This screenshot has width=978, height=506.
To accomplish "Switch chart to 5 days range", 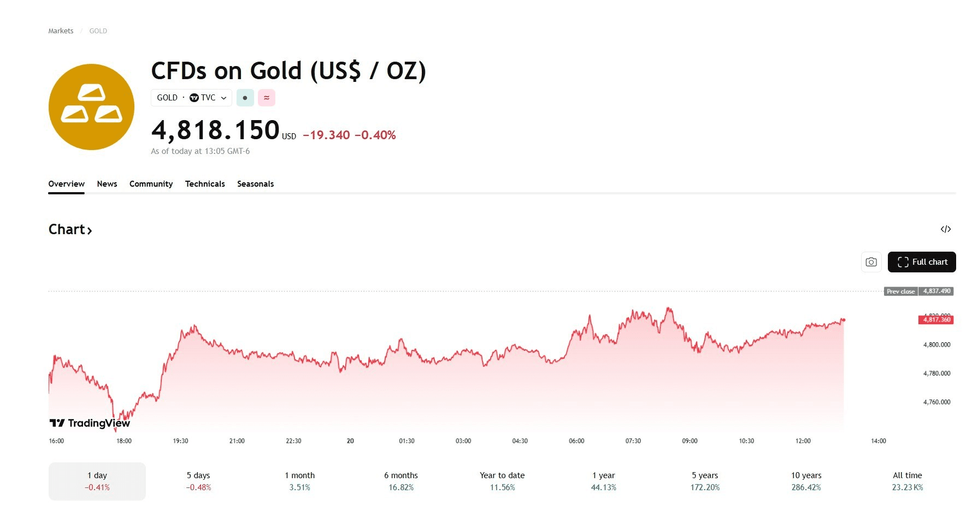I will pyautogui.click(x=198, y=481).
